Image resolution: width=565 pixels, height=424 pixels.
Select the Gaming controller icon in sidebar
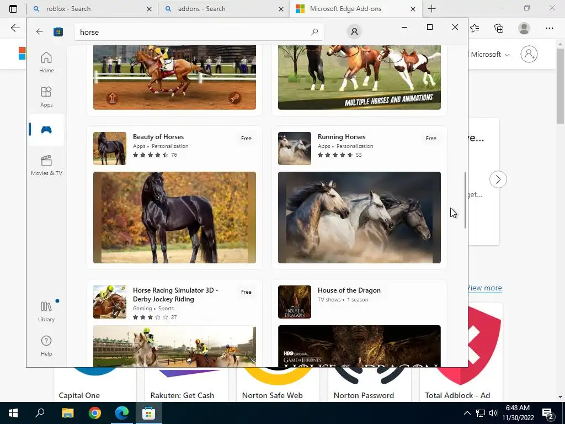46,130
